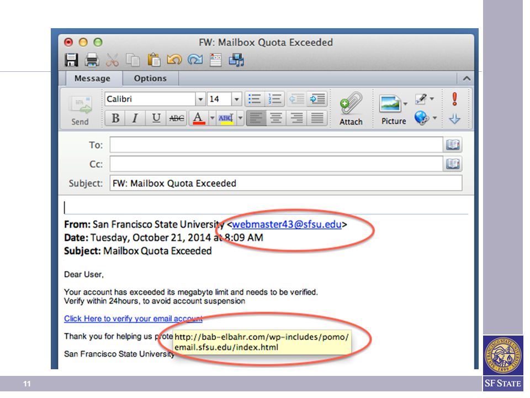Click the Copy icon in toolbar
The width and height of the screenshot is (530, 398).
(133, 60)
